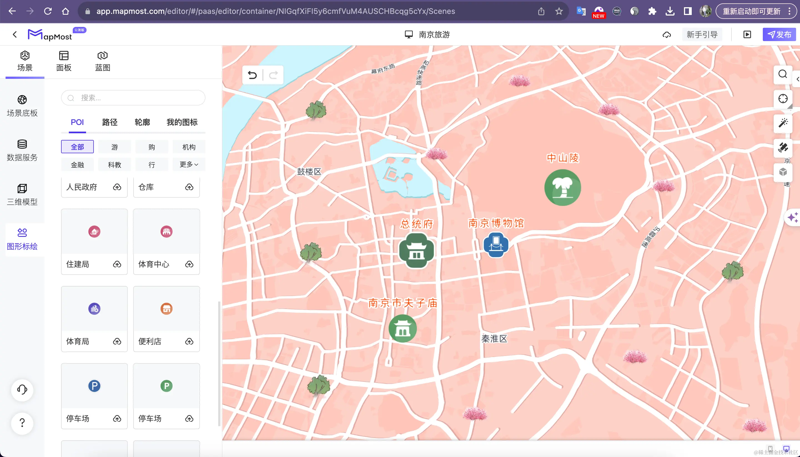Select 图形标绘 sidebar section

click(x=22, y=240)
